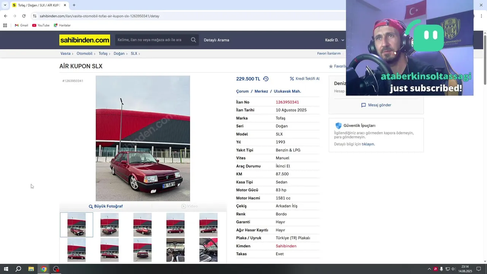487x274 pixels.
Task: Open the Windows Start menu
Action: (6, 269)
